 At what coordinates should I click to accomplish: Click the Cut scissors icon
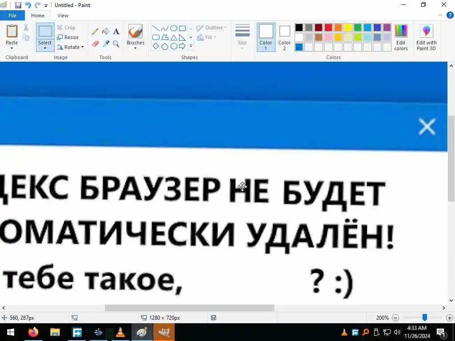(26, 27)
